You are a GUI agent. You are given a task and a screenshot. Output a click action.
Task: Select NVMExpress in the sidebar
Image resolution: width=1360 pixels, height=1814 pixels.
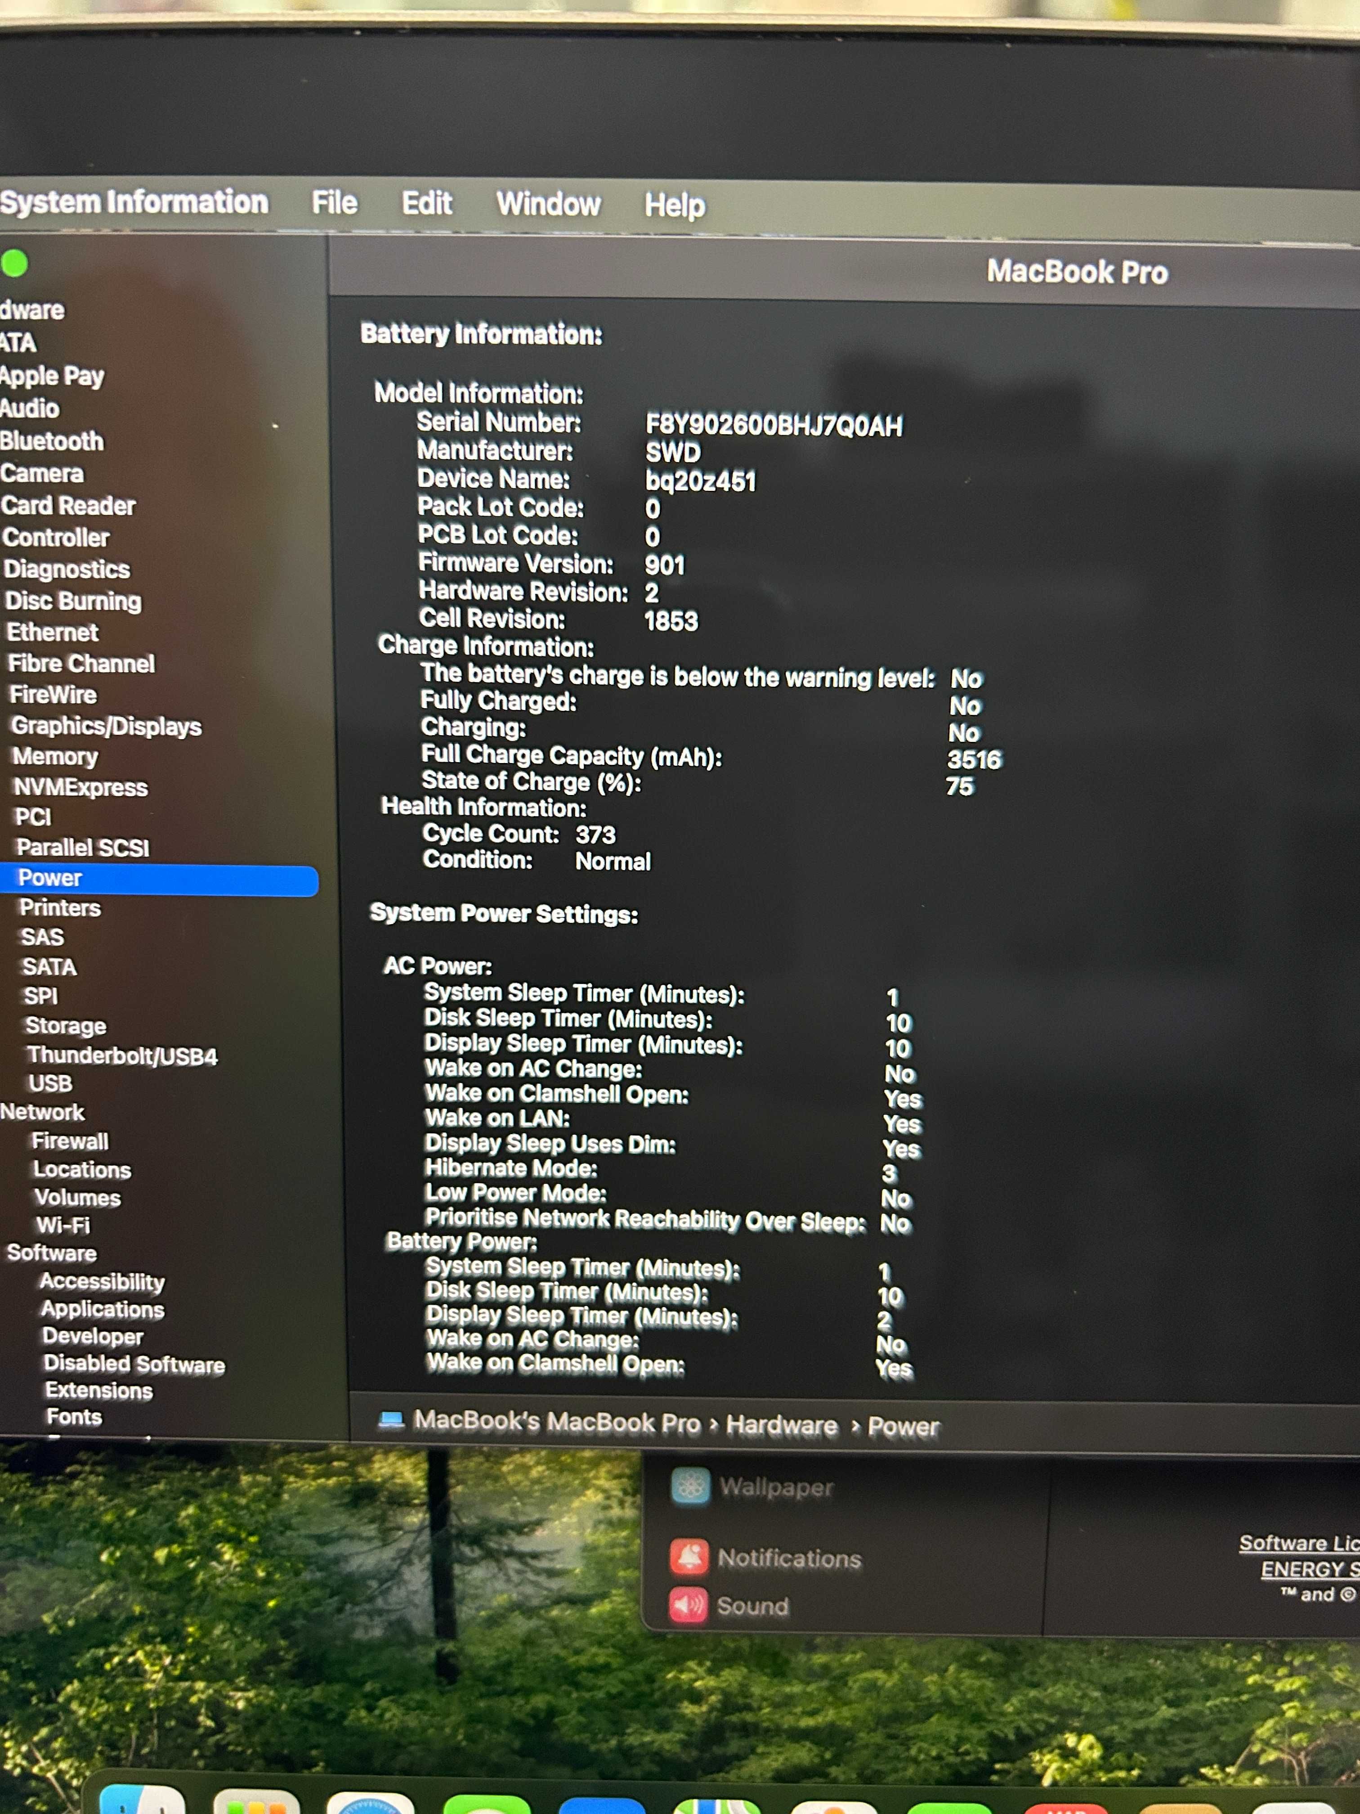[81, 787]
